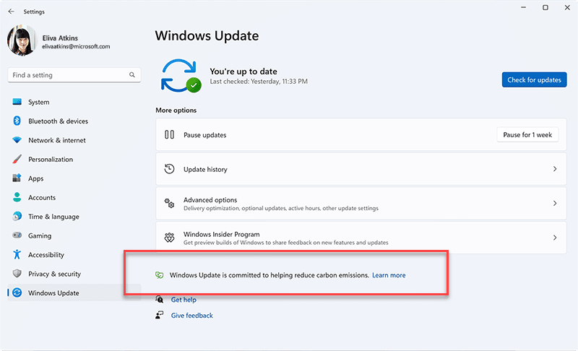578x351 pixels.
Task: Navigate to Accounts settings
Action: point(74,198)
